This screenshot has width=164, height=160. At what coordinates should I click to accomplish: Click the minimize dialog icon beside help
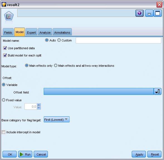(x=149, y=13)
